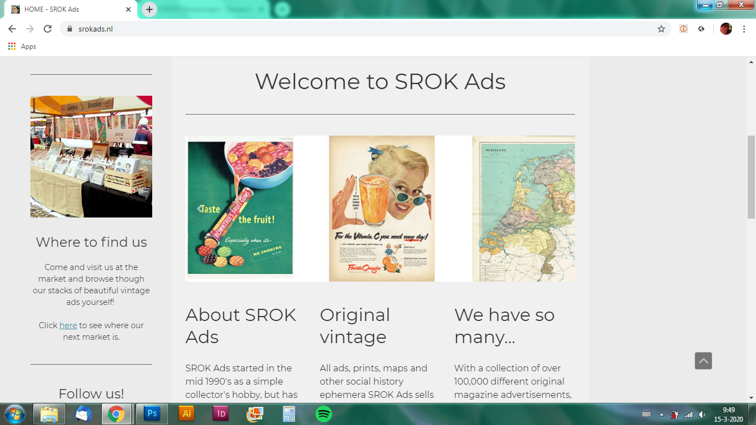The height and width of the screenshot is (425, 756).
Task: Open InDesign from the taskbar
Action: tap(221, 414)
